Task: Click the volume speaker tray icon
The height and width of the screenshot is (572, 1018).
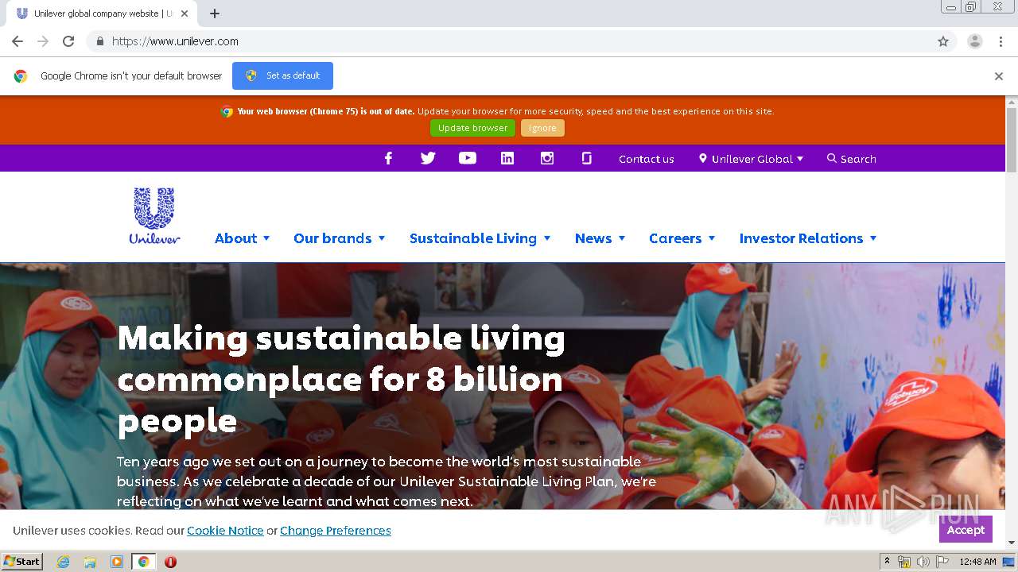Action: point(923,562)
